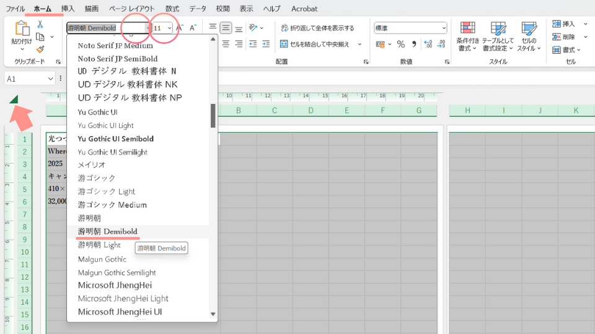This screenshot has height=334, width=595.
Task: Pick Malgun Gothic font
Action: pyautogui.click(x=102, y=259)
